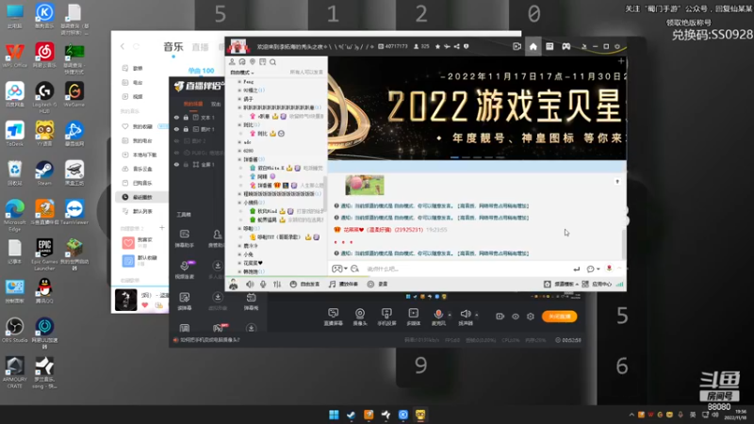The width and height of the screenshot is (754, 424).
Task: Click the send arrow icon in chat input
Action: (577, 269)
